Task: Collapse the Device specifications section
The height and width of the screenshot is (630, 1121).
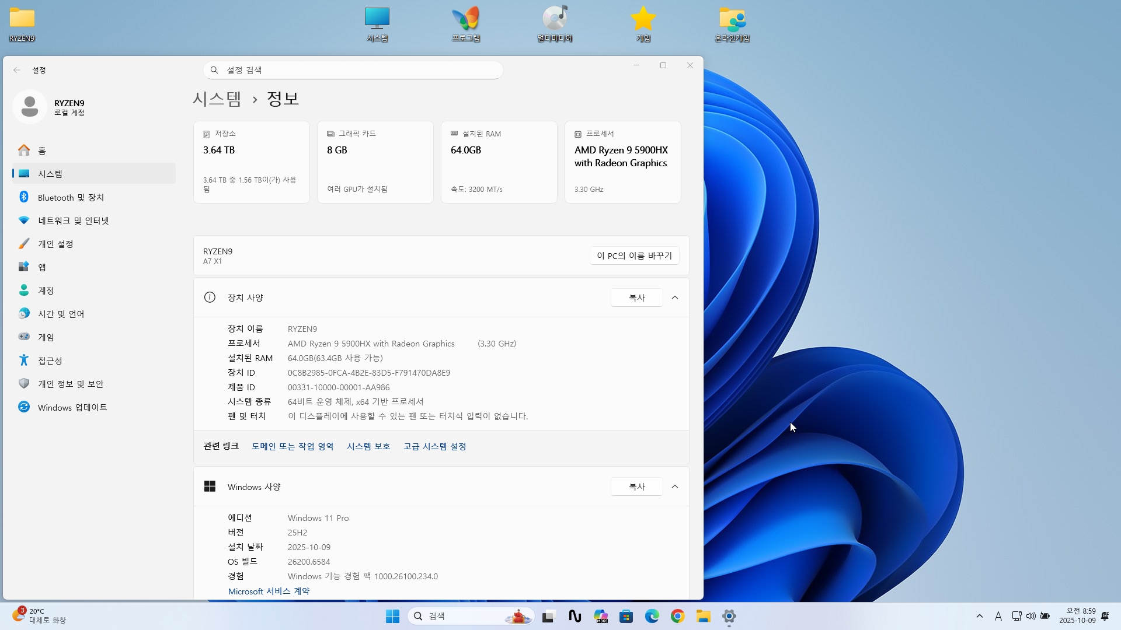Action: pos(675,297)
